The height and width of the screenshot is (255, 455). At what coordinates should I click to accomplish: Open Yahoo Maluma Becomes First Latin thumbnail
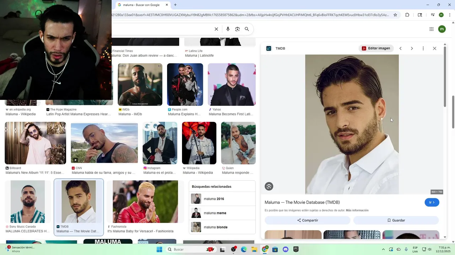(x=232, y=85)
